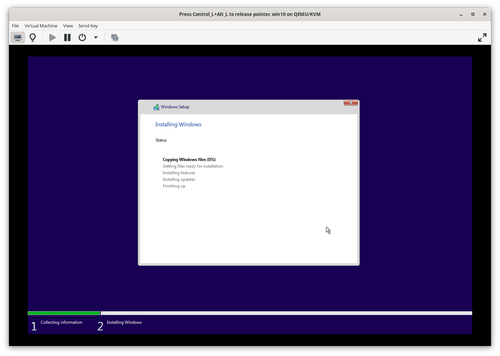
Task: Close the win10 QEMU/KVM window
Action: tap(484, 14)
